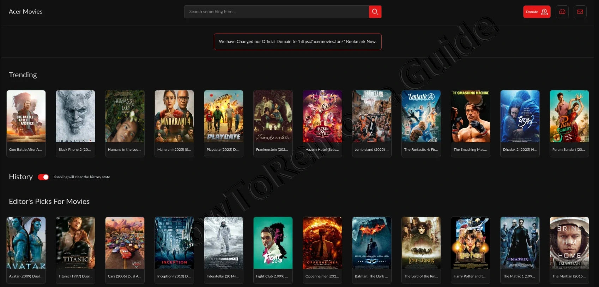Viewport: 599px width, 287px height.
Task: Open Param Sundari poster
Action: click(x=569, y=116)
